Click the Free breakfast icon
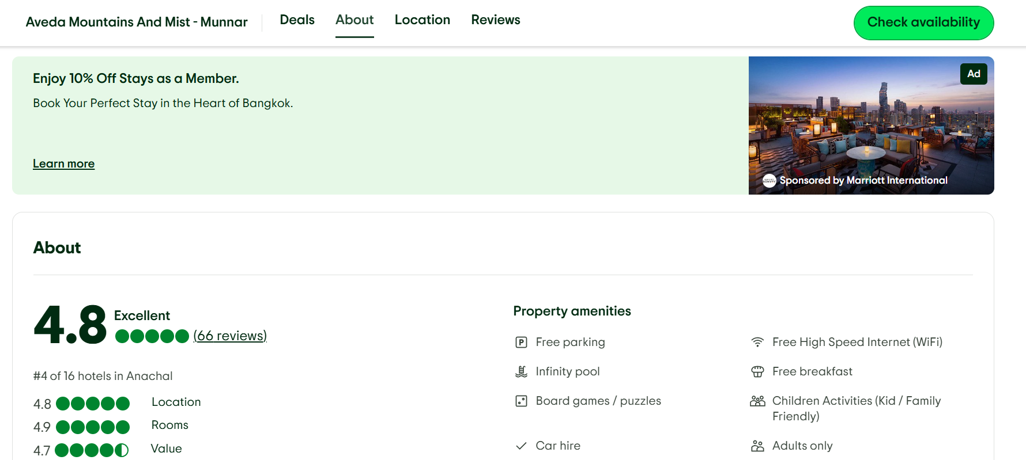The image size is (1026, 460). (x=757, y=372)
